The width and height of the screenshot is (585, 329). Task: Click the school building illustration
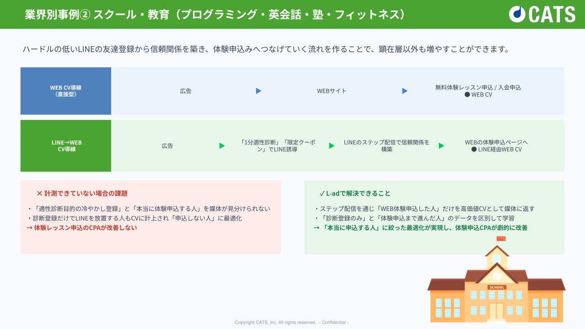click(496, 279)
